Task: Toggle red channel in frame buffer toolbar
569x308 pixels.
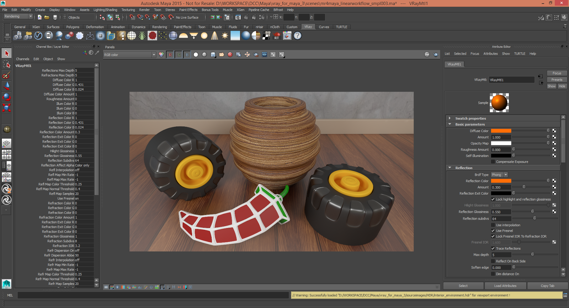Action: pyautogui.click(x=170, y=55)
